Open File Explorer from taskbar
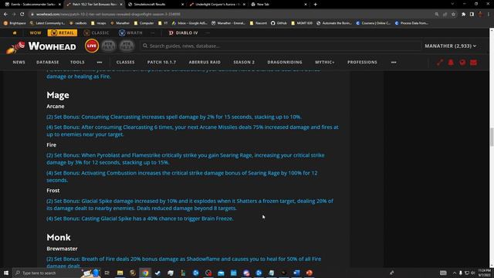 click(x=120, y=273)
